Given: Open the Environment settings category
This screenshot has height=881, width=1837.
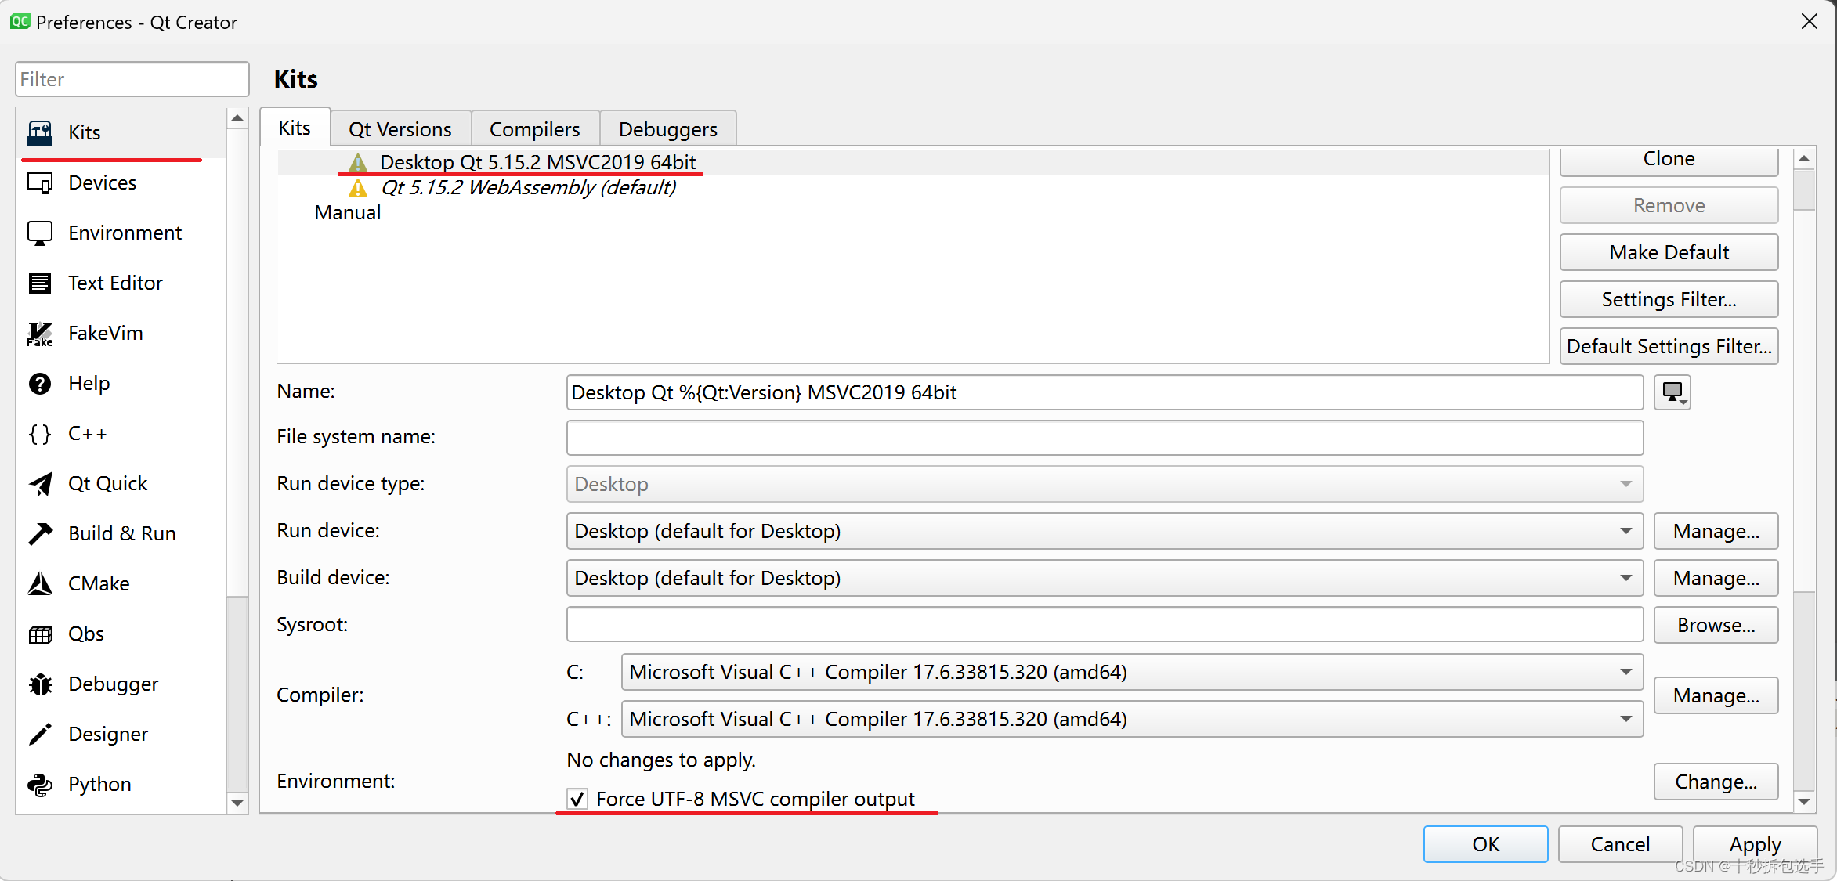Looking at the screenshot, I should click(122, 233).
